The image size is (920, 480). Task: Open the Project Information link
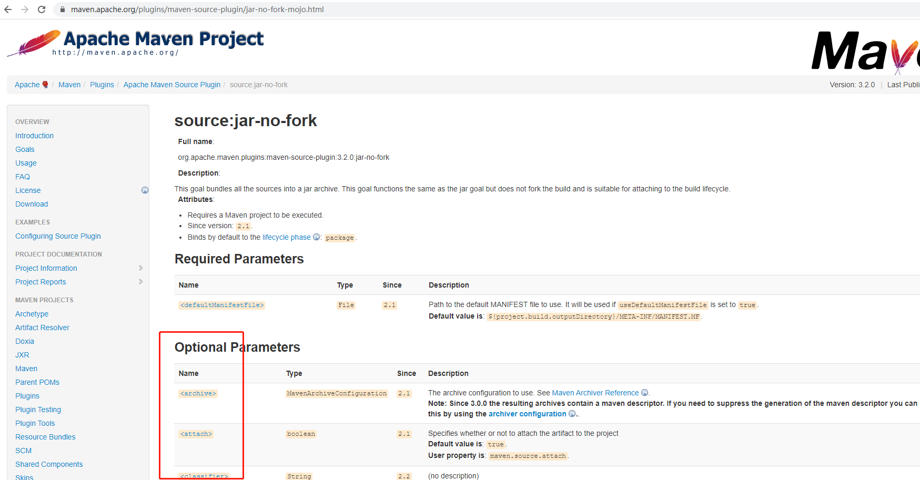click(46, 268)
